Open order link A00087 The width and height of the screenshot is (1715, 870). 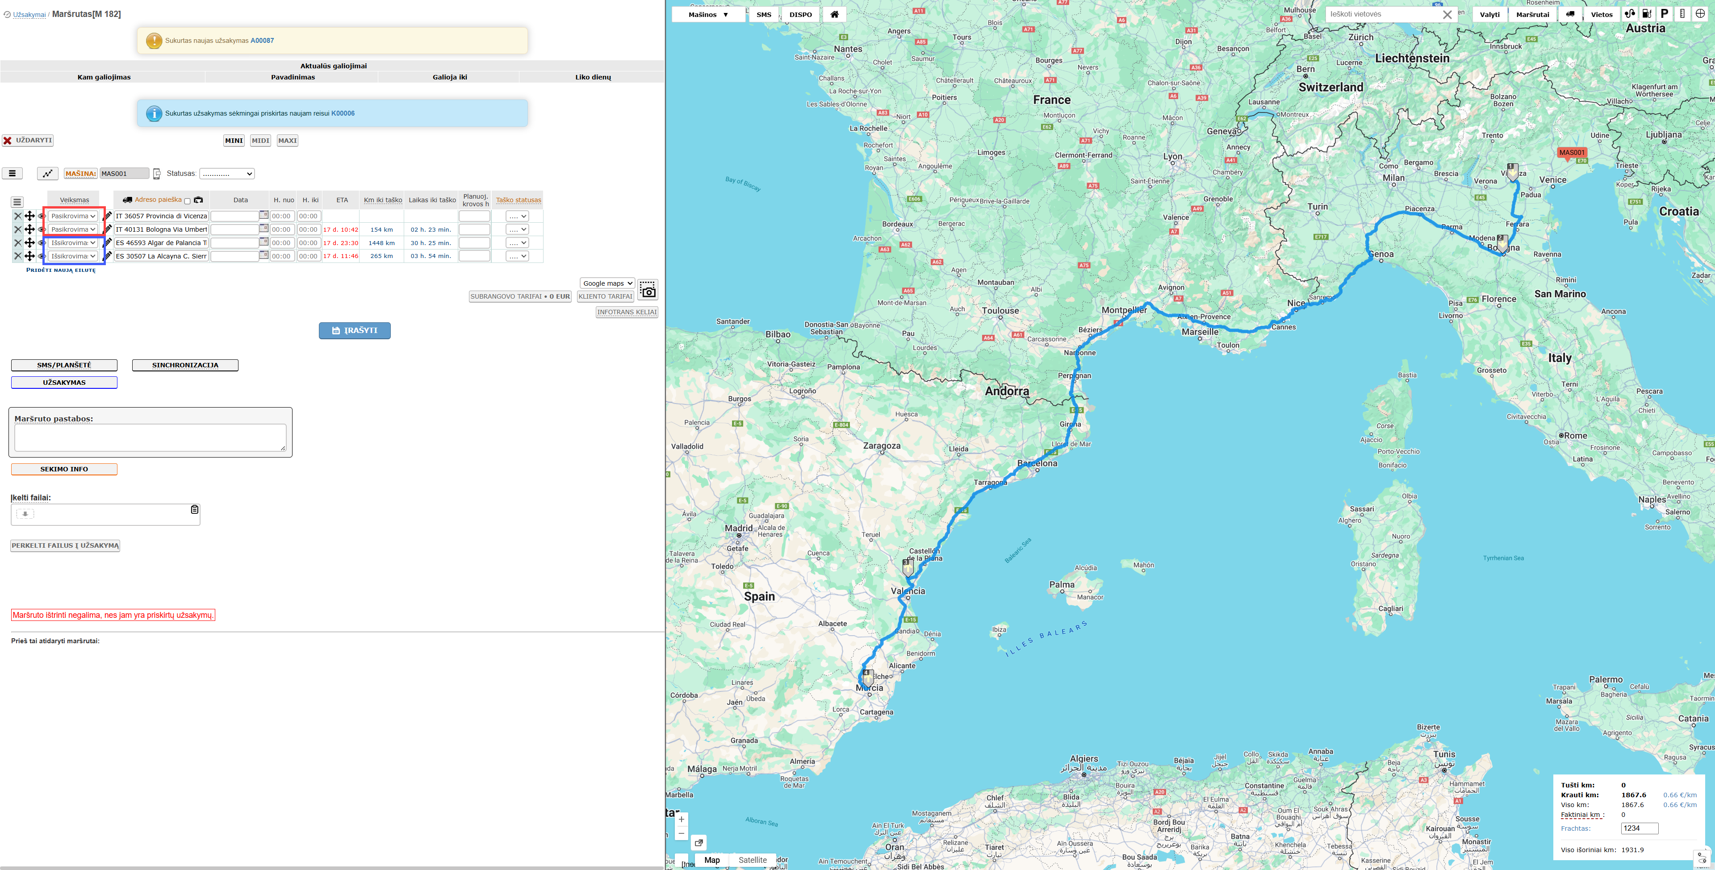[262, 41]
